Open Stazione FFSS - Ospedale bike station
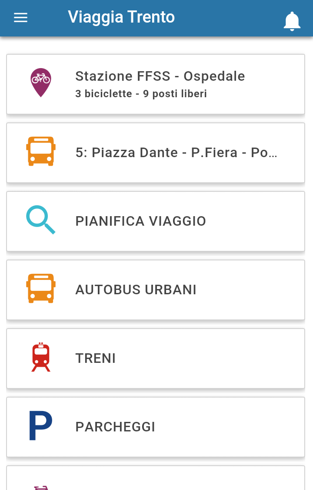Viewport: 313px width, 490px height. click(x=156, y=84)
